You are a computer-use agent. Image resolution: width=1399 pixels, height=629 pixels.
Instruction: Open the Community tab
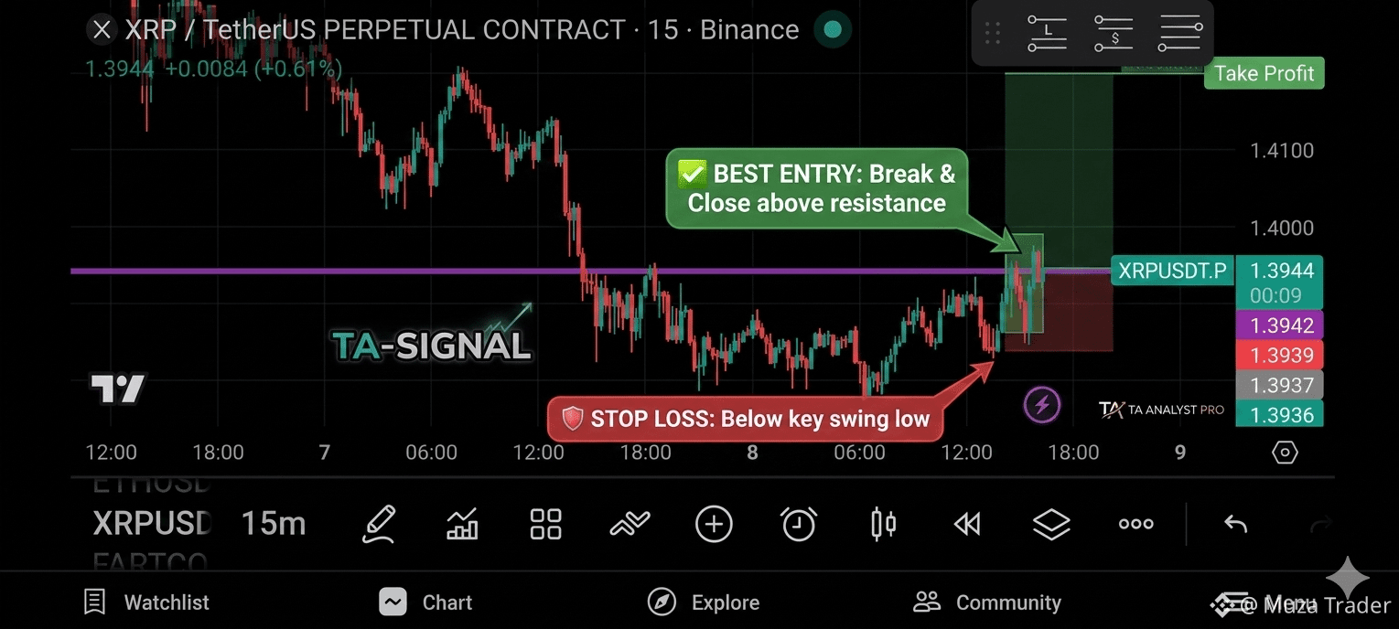click(x=987, y=602)
